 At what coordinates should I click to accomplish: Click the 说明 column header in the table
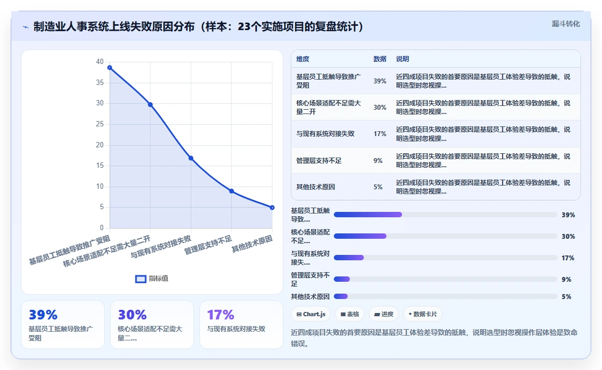(x=403, y=59)
